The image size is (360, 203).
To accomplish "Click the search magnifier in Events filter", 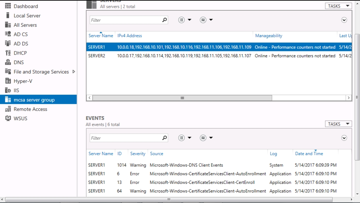I will 164,138.
